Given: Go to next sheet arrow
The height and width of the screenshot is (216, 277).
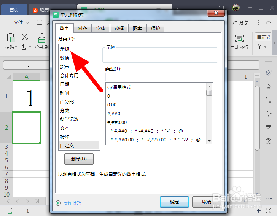Looking at the screenshot, I should click(x=27, y=201).
